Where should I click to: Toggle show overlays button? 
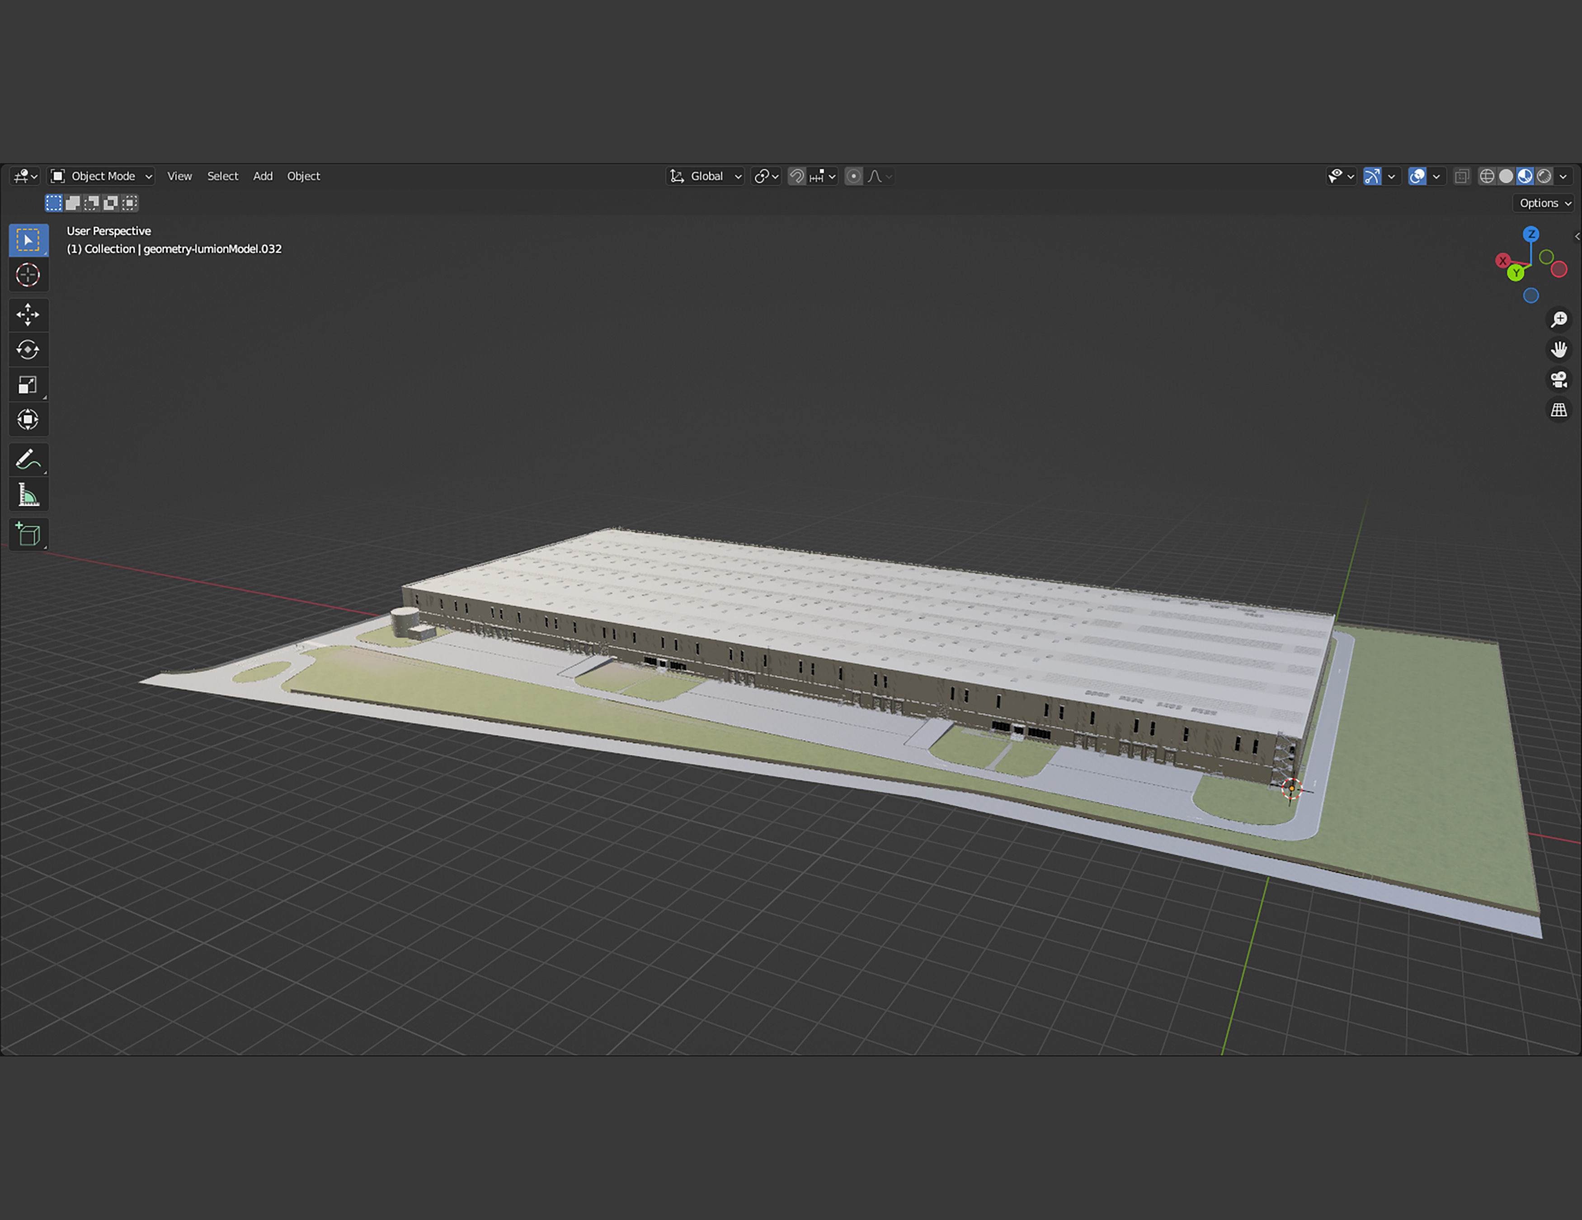1417,176
